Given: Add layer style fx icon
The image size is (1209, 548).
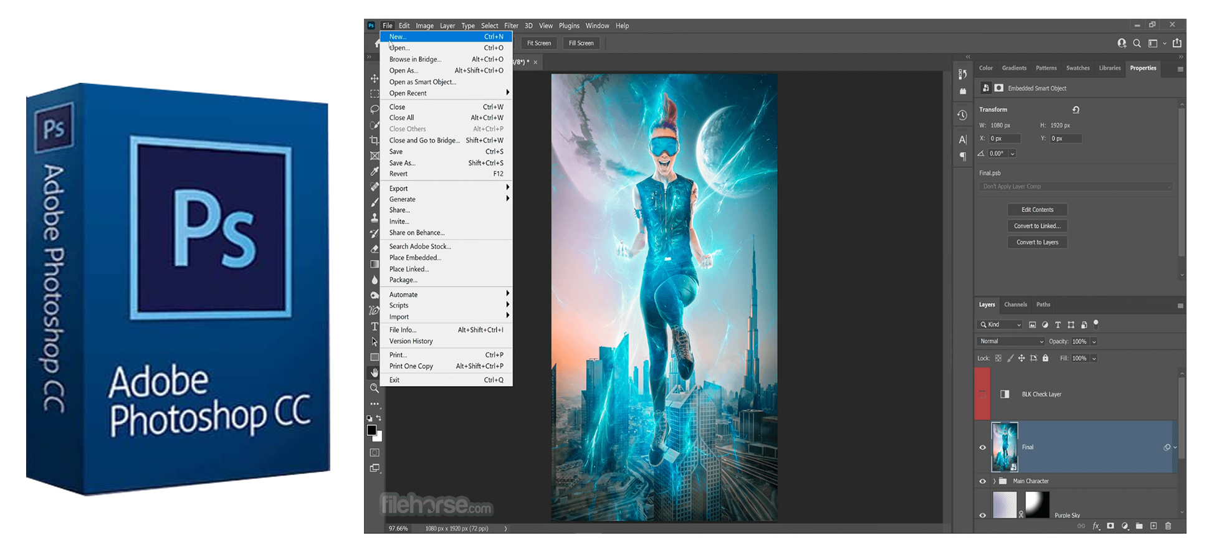Looking at the screenshot, I should pos(1096,526).
